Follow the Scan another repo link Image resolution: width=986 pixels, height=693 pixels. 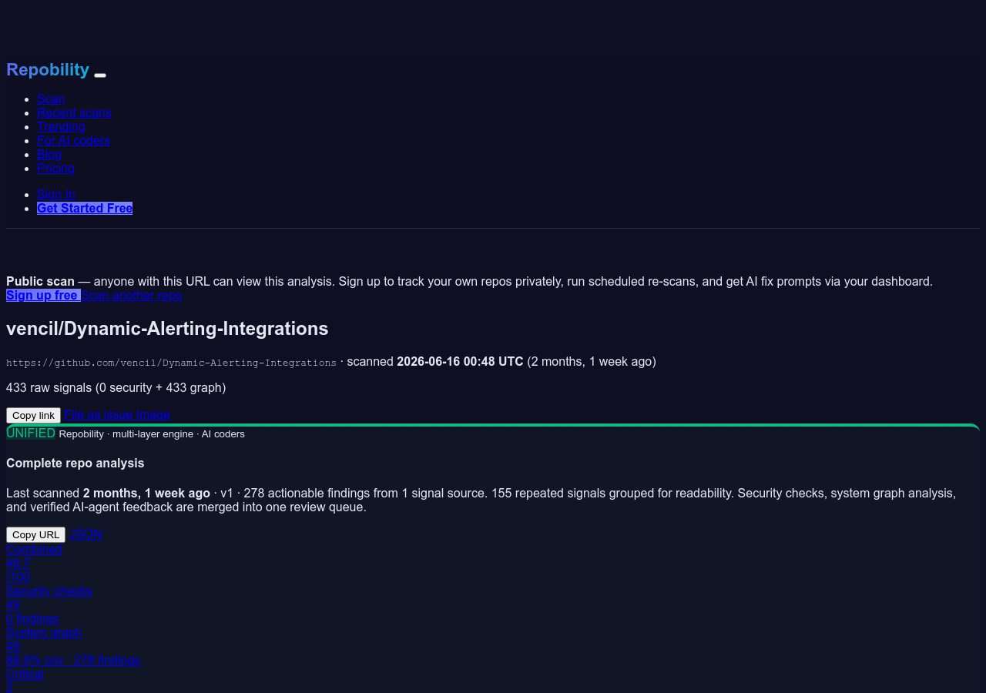[132, 295]
